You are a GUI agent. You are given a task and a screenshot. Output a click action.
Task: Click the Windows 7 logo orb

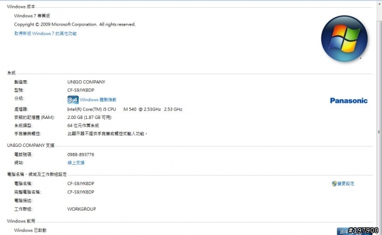click(344, 38)
